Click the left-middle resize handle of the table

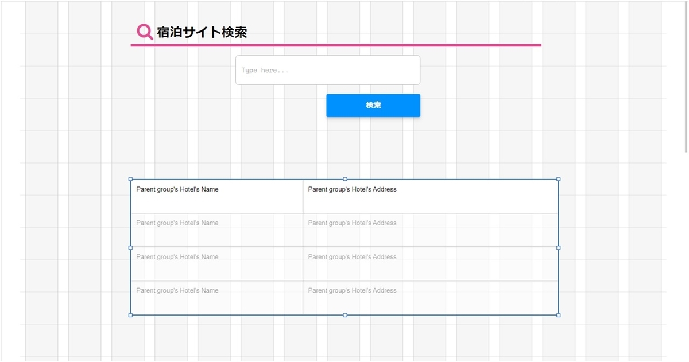pos(130,247)
